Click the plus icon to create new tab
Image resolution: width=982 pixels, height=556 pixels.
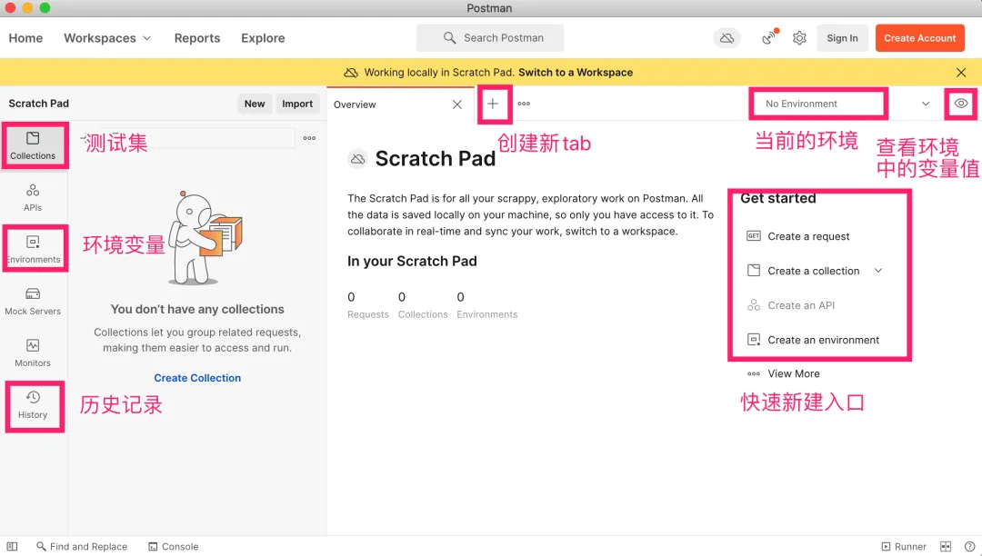point(493,104)
